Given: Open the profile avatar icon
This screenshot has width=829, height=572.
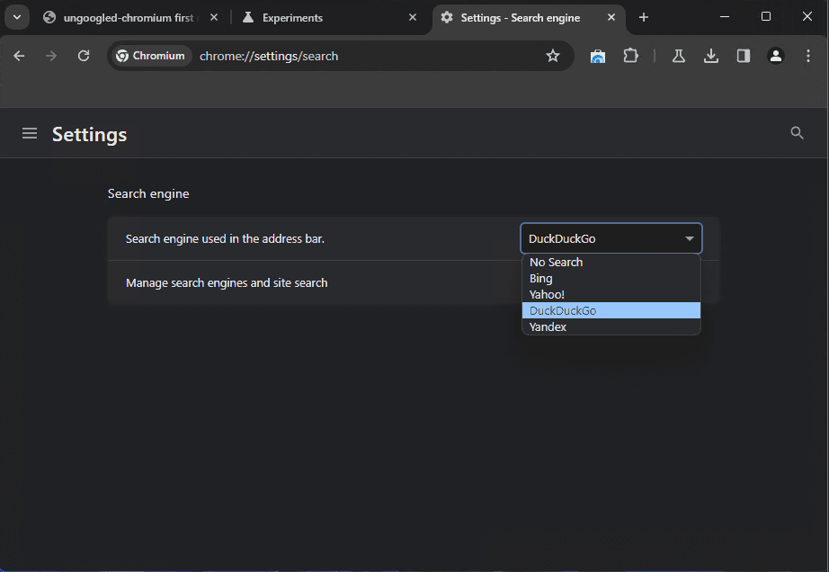Looking at the screenshot, I should (x=776, y=56).
